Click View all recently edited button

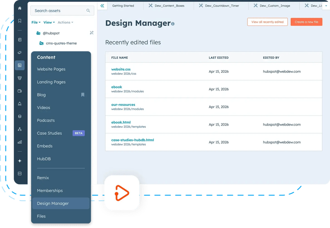268,22
